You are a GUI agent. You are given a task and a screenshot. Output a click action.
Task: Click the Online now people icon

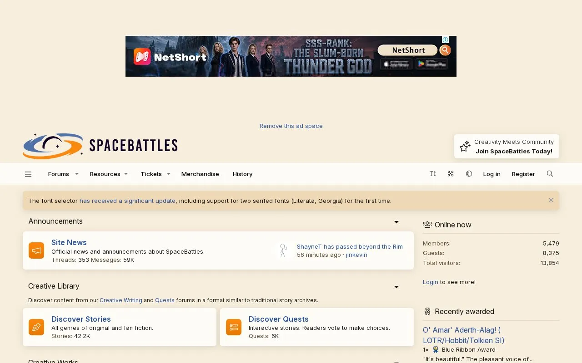tap(427, 225)
